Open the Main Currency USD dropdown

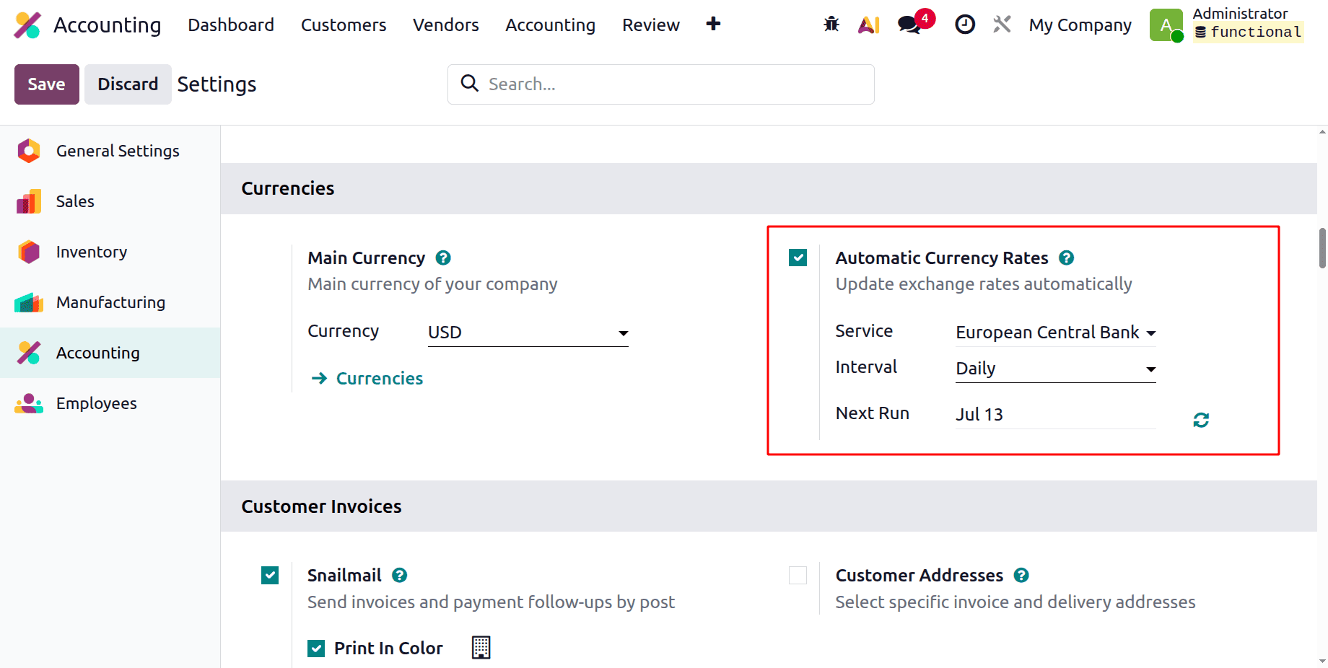coord(528,333)
